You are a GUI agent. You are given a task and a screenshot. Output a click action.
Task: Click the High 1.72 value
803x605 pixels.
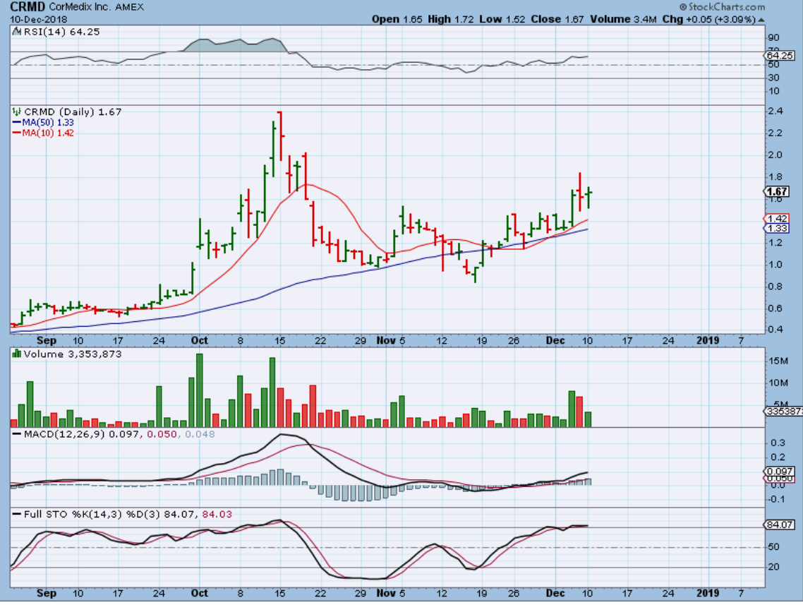point(451,20)
